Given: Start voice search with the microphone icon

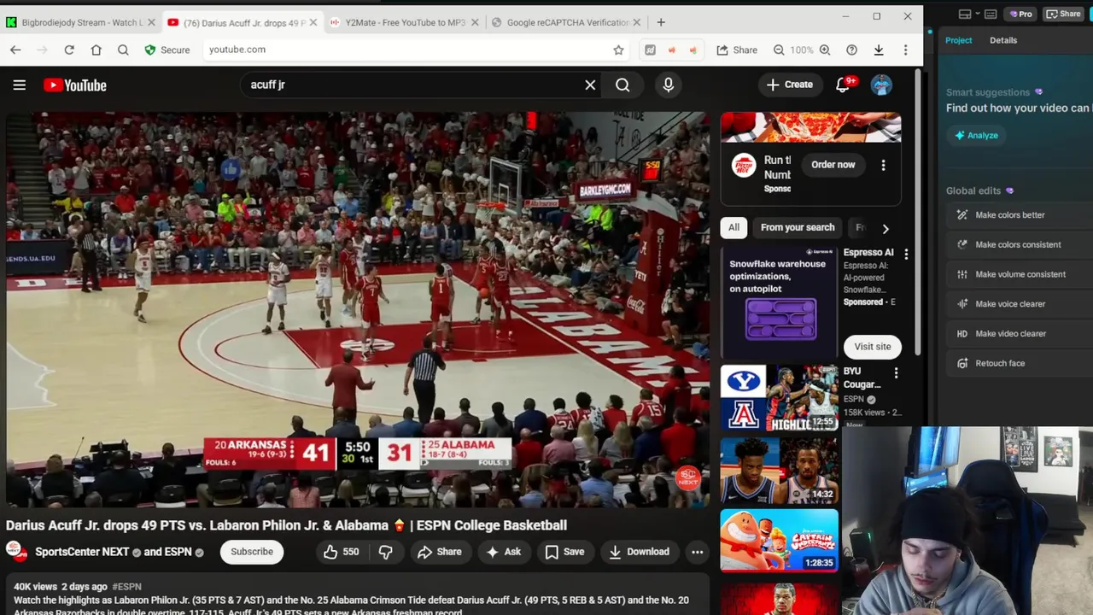Looking at the screenshot, I should [x=668, y=85].
